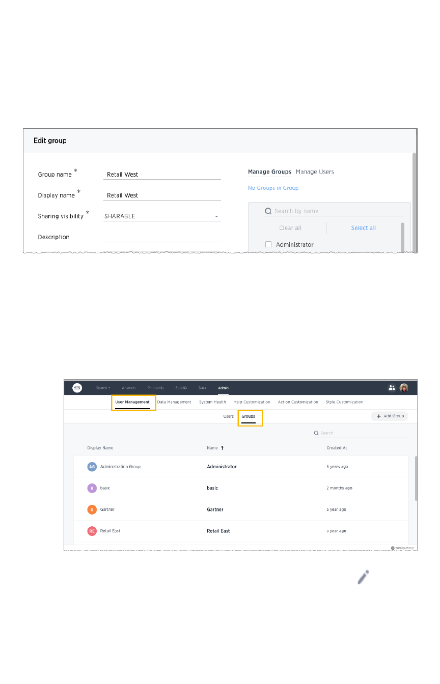Open the bold Gartner group name
Viewport: 440px width, 684px height.
[x=215, y=509]
